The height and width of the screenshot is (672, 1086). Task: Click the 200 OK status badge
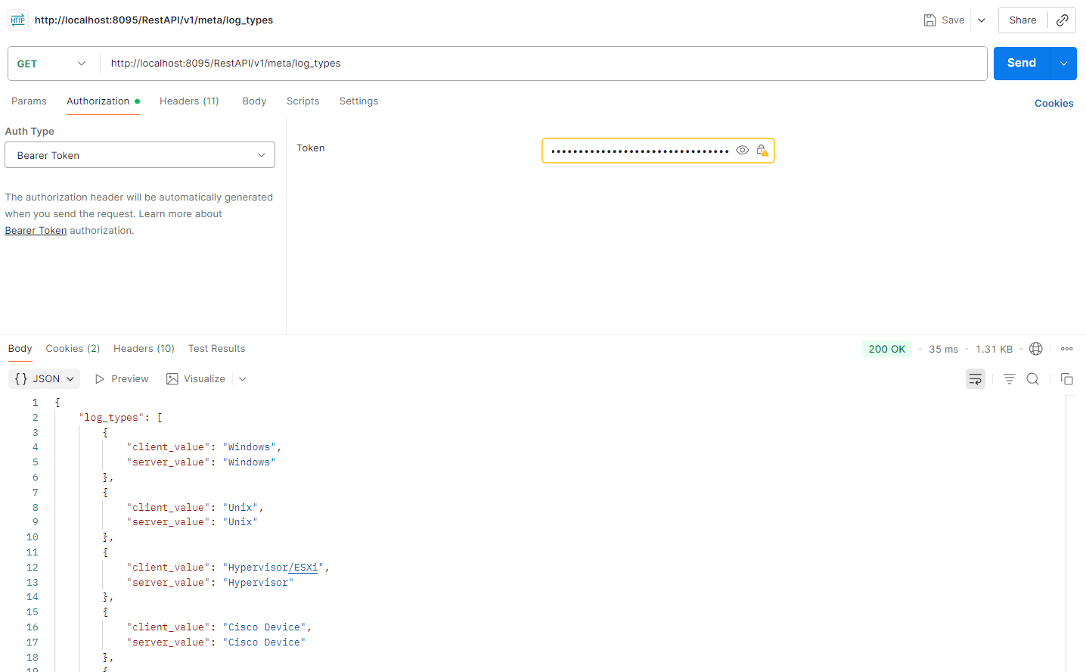(886, 349)
